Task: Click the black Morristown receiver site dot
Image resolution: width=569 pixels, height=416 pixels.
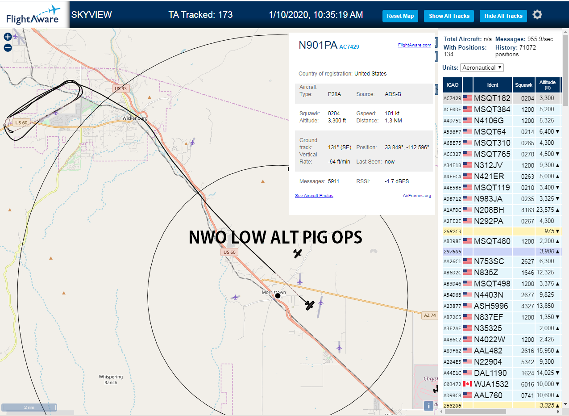Action: tap(278, 296)
